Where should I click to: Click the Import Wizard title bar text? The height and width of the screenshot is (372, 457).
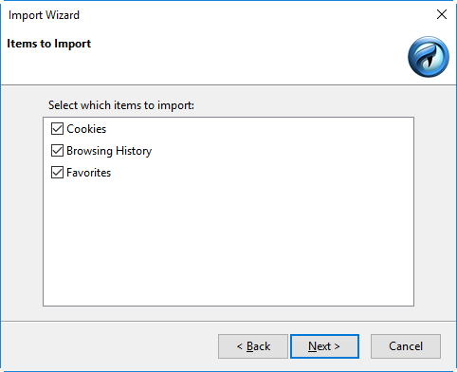pos(44,15)
